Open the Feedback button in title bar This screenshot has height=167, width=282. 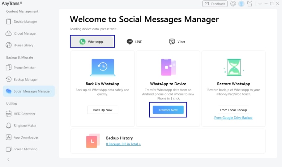pyautogui.click(x=215, y=4)
